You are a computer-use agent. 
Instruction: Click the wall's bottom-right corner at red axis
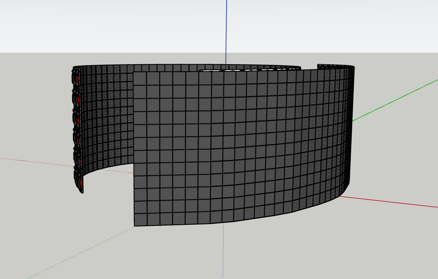[x=339, y=196]
